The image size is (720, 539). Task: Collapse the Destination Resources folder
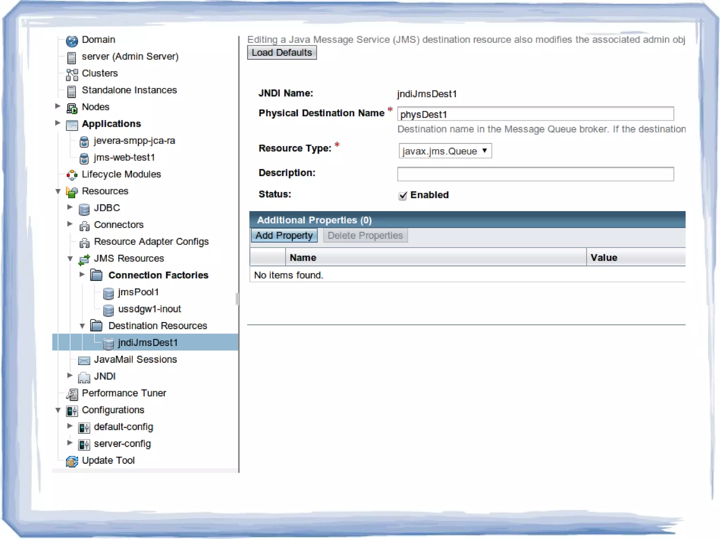coord(82,326)
